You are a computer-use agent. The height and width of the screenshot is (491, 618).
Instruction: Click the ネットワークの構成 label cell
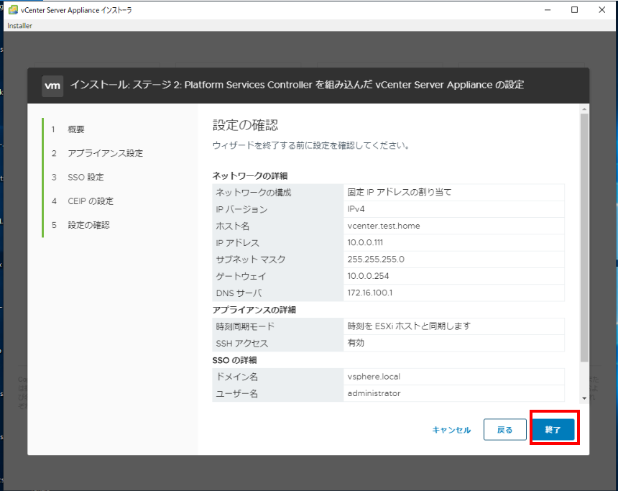click(x=278, y=193)
